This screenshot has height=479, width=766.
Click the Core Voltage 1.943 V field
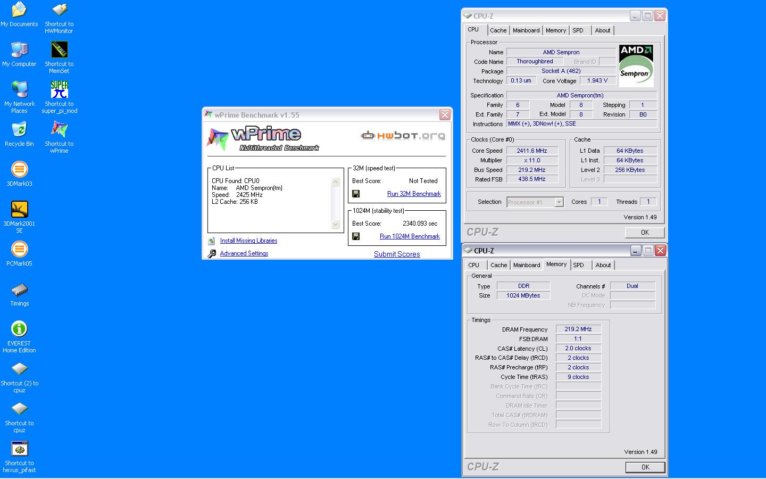click(x=597, y=80)
